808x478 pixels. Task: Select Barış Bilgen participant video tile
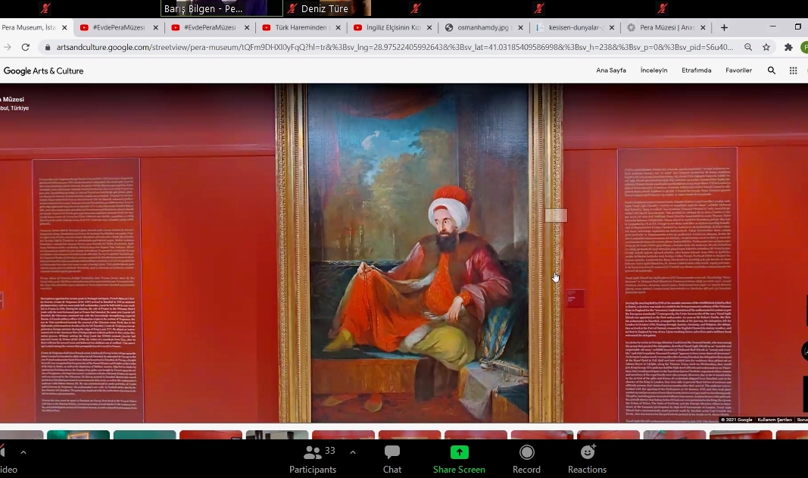222,8
